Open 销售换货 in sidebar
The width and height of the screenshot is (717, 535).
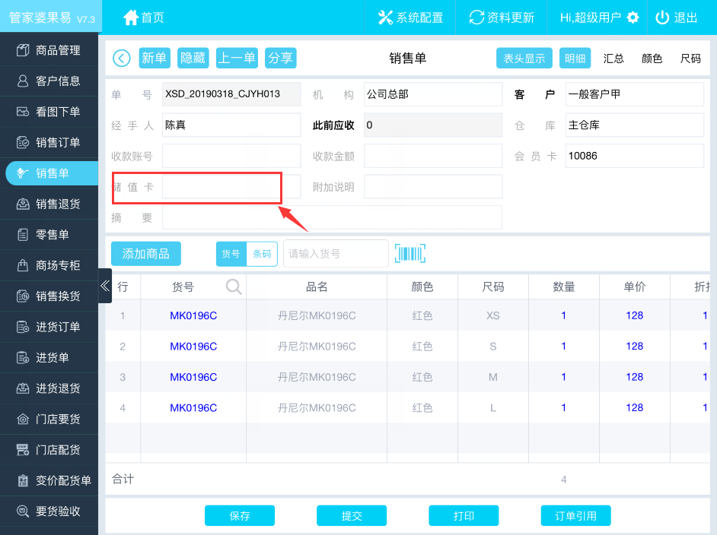pyautogui.click(x=49, y=296)
